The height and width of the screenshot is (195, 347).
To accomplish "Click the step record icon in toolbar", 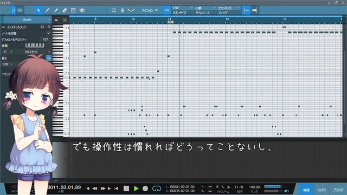I will point(123,10).
